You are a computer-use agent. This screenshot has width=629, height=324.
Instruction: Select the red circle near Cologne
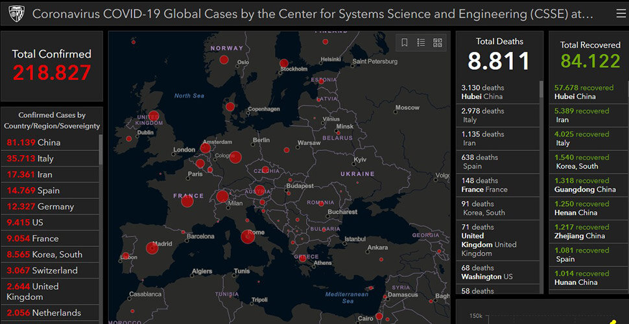pos(235,157)
